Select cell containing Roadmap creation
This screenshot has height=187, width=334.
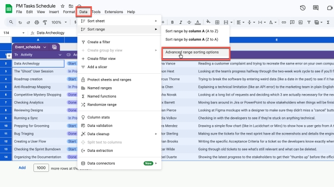pos(38,79)
